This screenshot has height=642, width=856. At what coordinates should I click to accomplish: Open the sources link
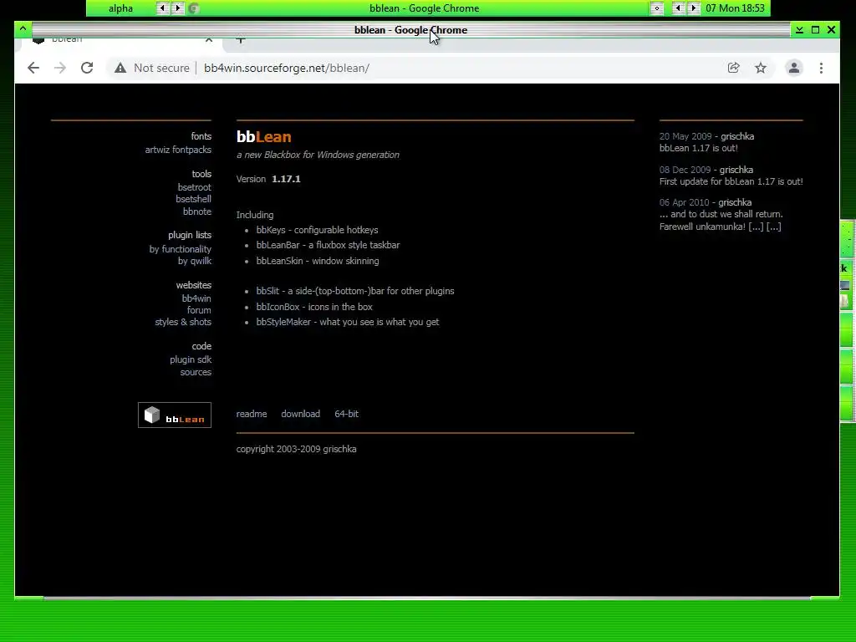click(x=196, y=372)
